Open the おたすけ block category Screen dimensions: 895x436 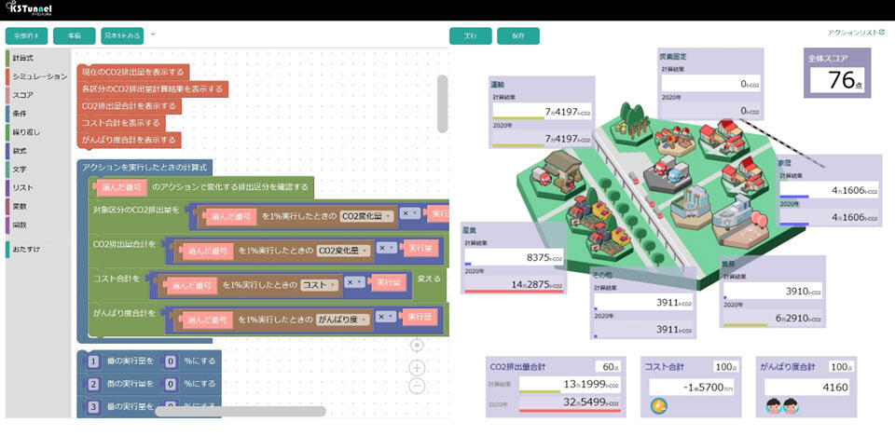coord(26,250)
